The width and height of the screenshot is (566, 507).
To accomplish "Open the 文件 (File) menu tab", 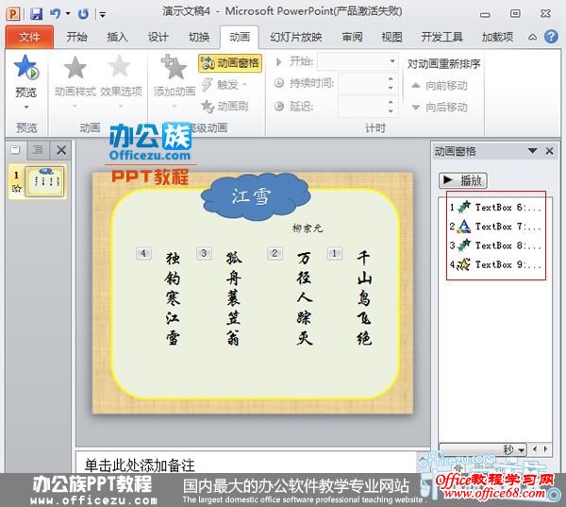I will click(29, 37).
